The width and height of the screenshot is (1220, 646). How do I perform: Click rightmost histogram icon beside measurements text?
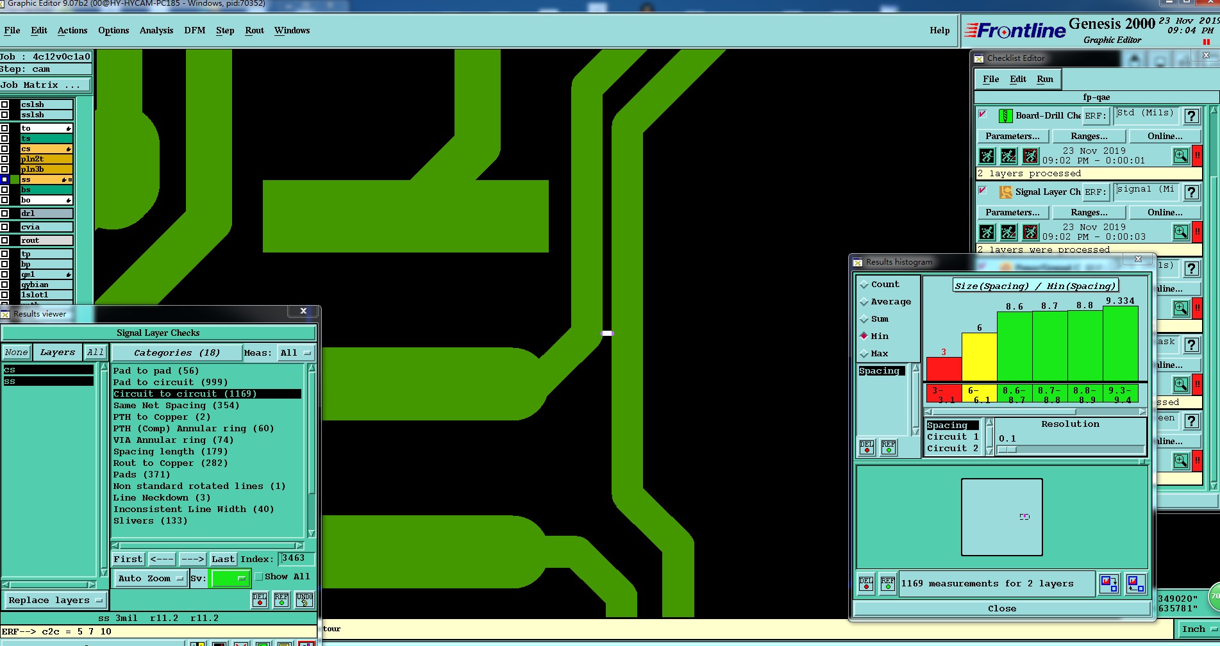[1135, 583]
